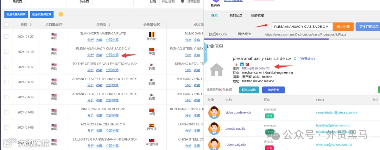Focus the 供应商 filter input
This screenshot has width=380, height=150.
click(113, 2)
